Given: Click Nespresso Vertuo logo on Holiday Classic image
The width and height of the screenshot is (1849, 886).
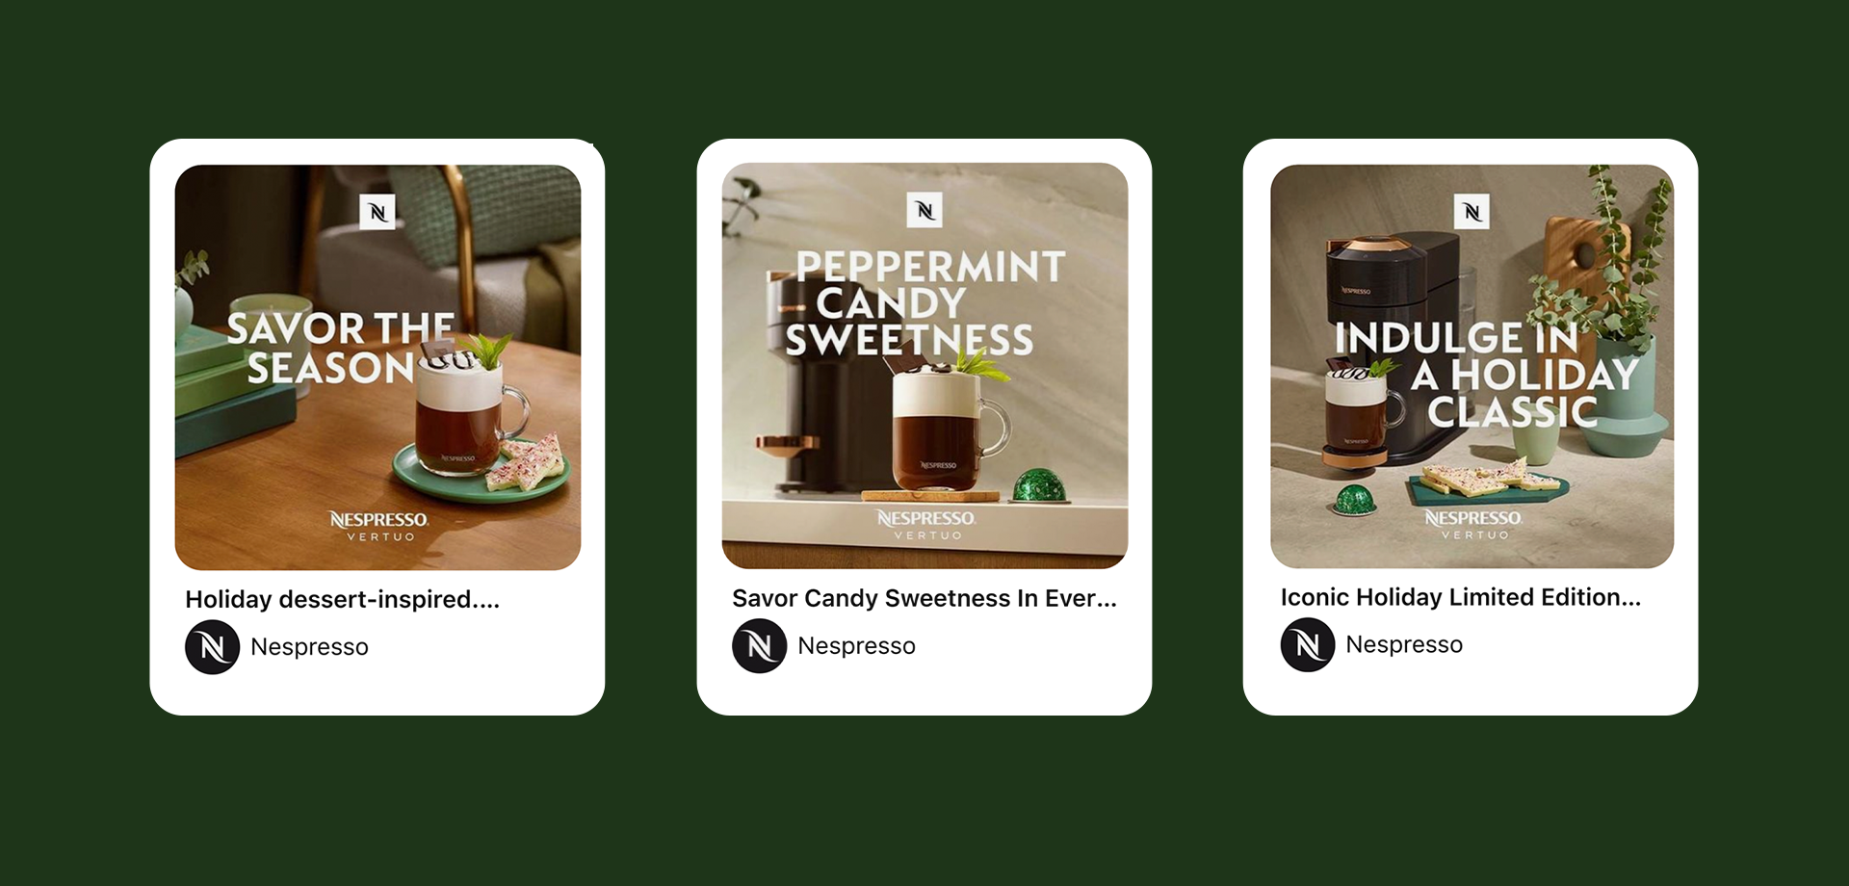Looking at the screenshot, I should tap(1473, 525).
